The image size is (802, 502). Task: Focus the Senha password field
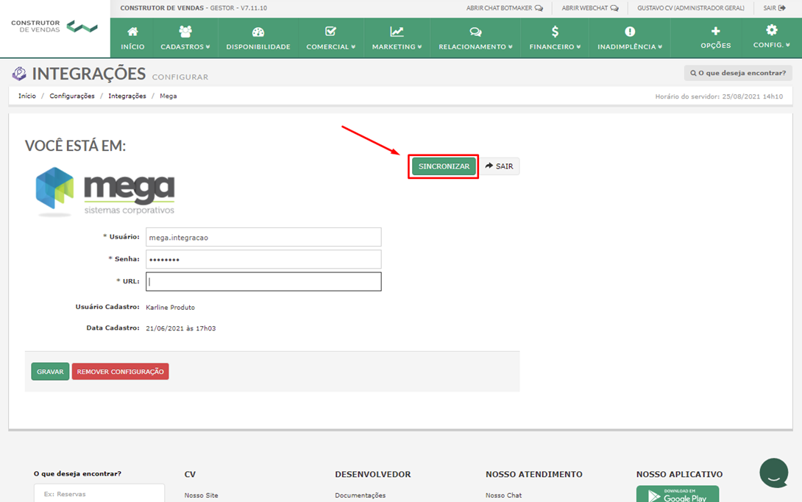tap(263, 259)
